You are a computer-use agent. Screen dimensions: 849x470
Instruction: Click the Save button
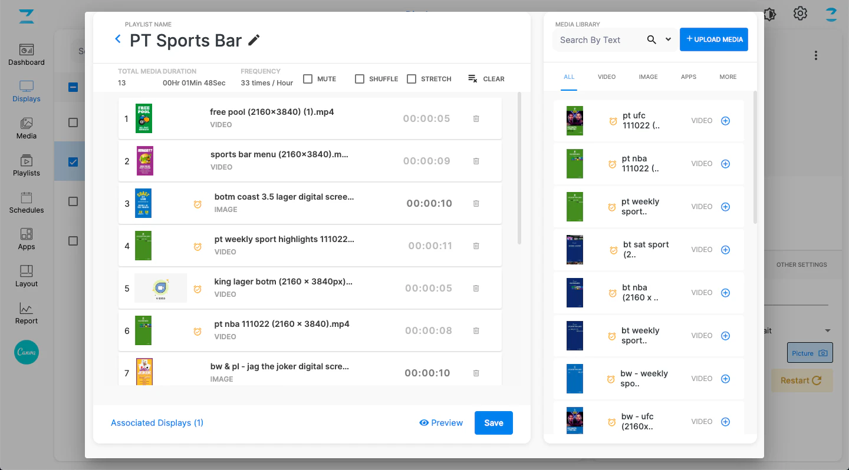[493, 423]
